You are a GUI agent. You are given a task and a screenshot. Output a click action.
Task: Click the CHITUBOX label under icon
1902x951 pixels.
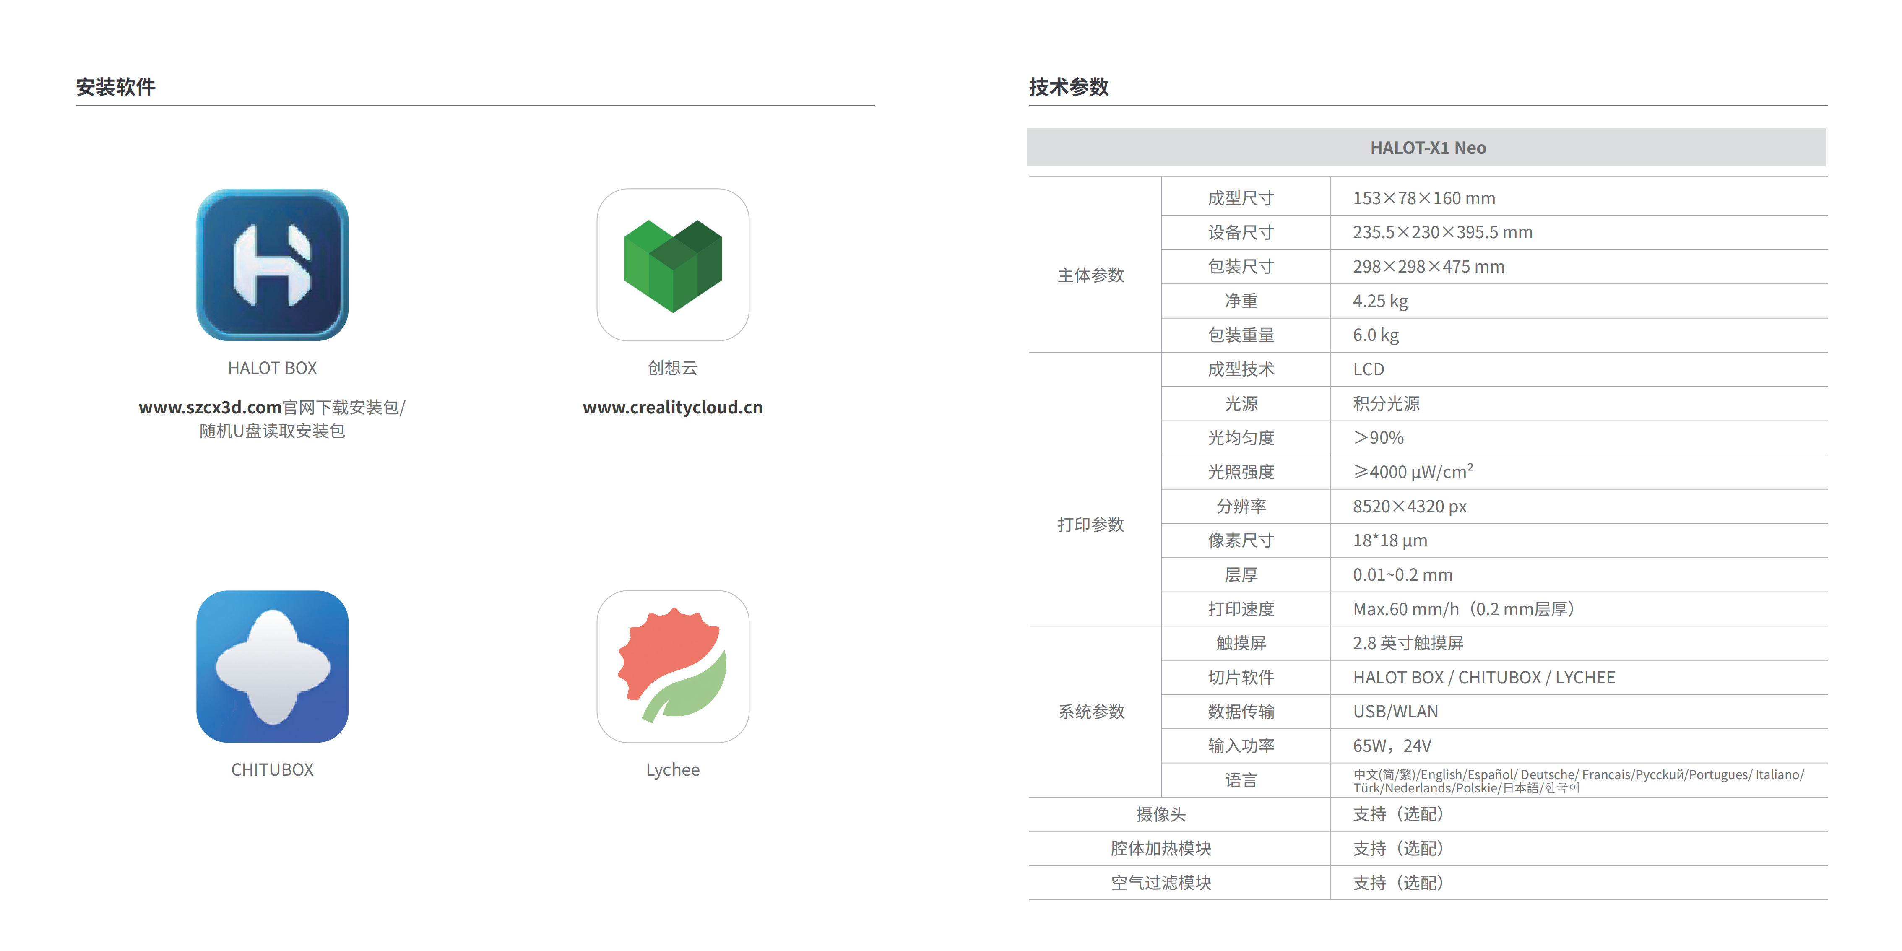point(273,769)
